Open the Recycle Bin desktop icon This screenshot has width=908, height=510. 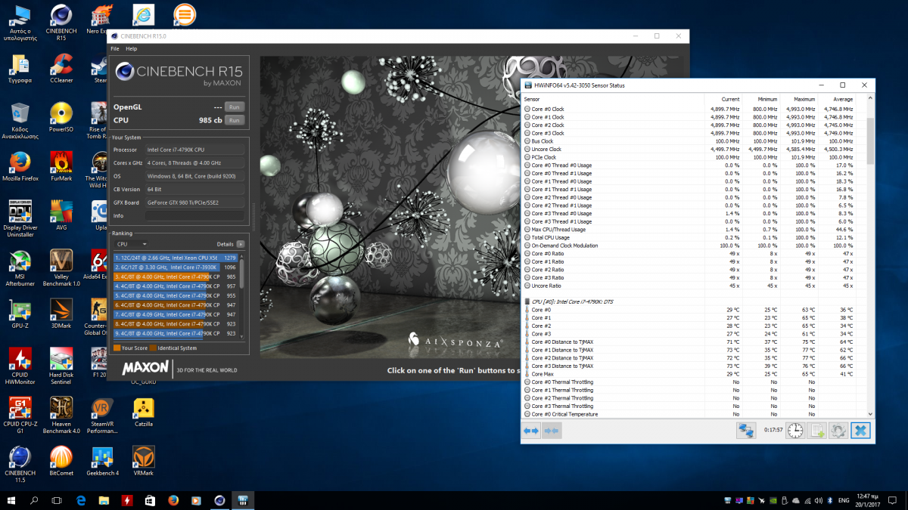20,120
